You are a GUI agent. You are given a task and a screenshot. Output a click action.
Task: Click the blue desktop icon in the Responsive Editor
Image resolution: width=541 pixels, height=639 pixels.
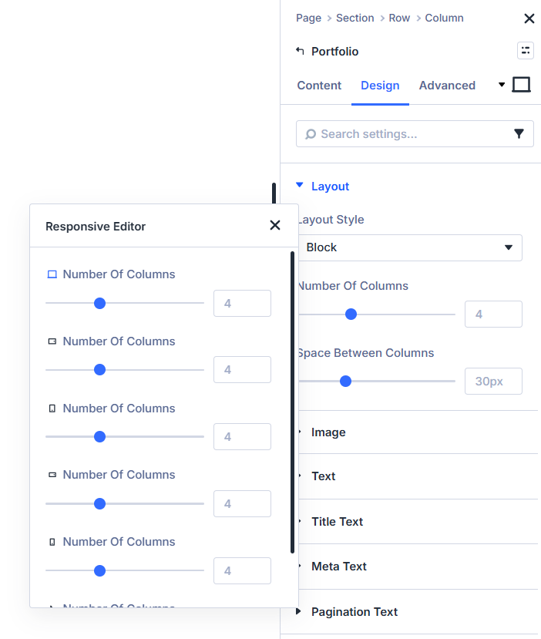point(52,274)
